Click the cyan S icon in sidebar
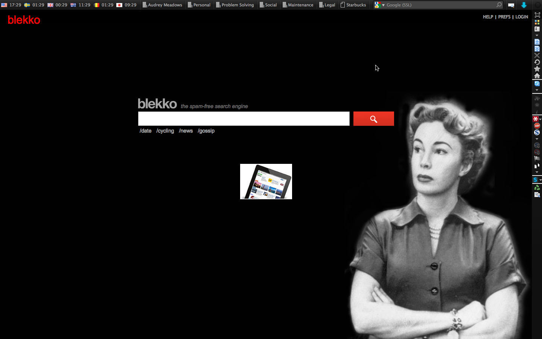The height and width of the screenshot is (339, 542). pyautogui.click(x=535, y=180)
